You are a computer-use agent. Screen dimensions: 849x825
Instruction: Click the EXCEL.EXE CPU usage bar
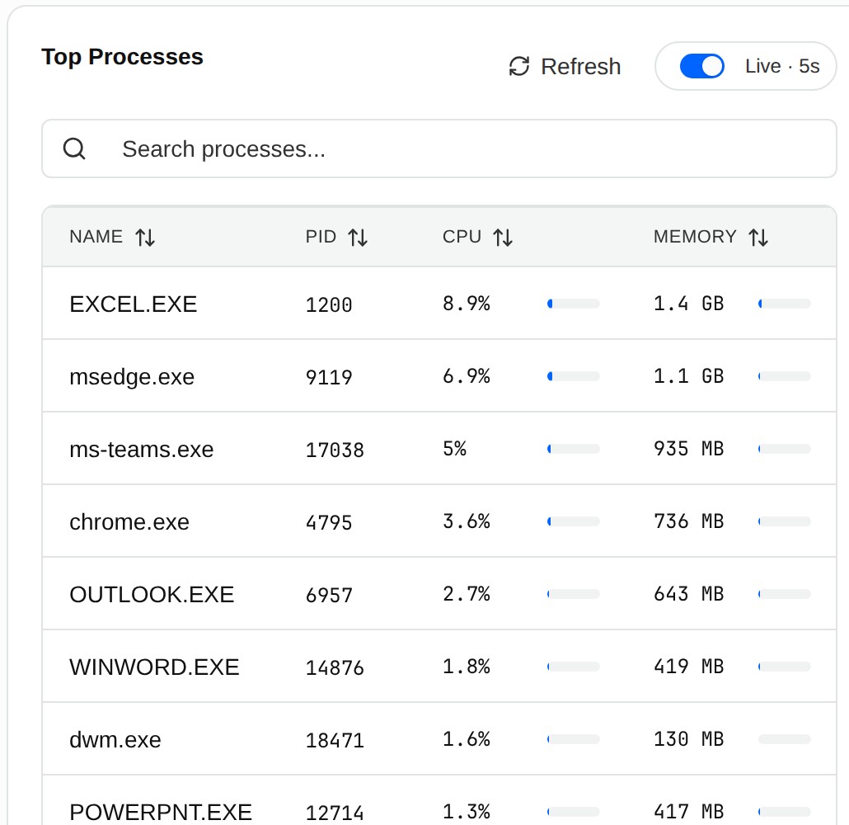pos(574,304)
